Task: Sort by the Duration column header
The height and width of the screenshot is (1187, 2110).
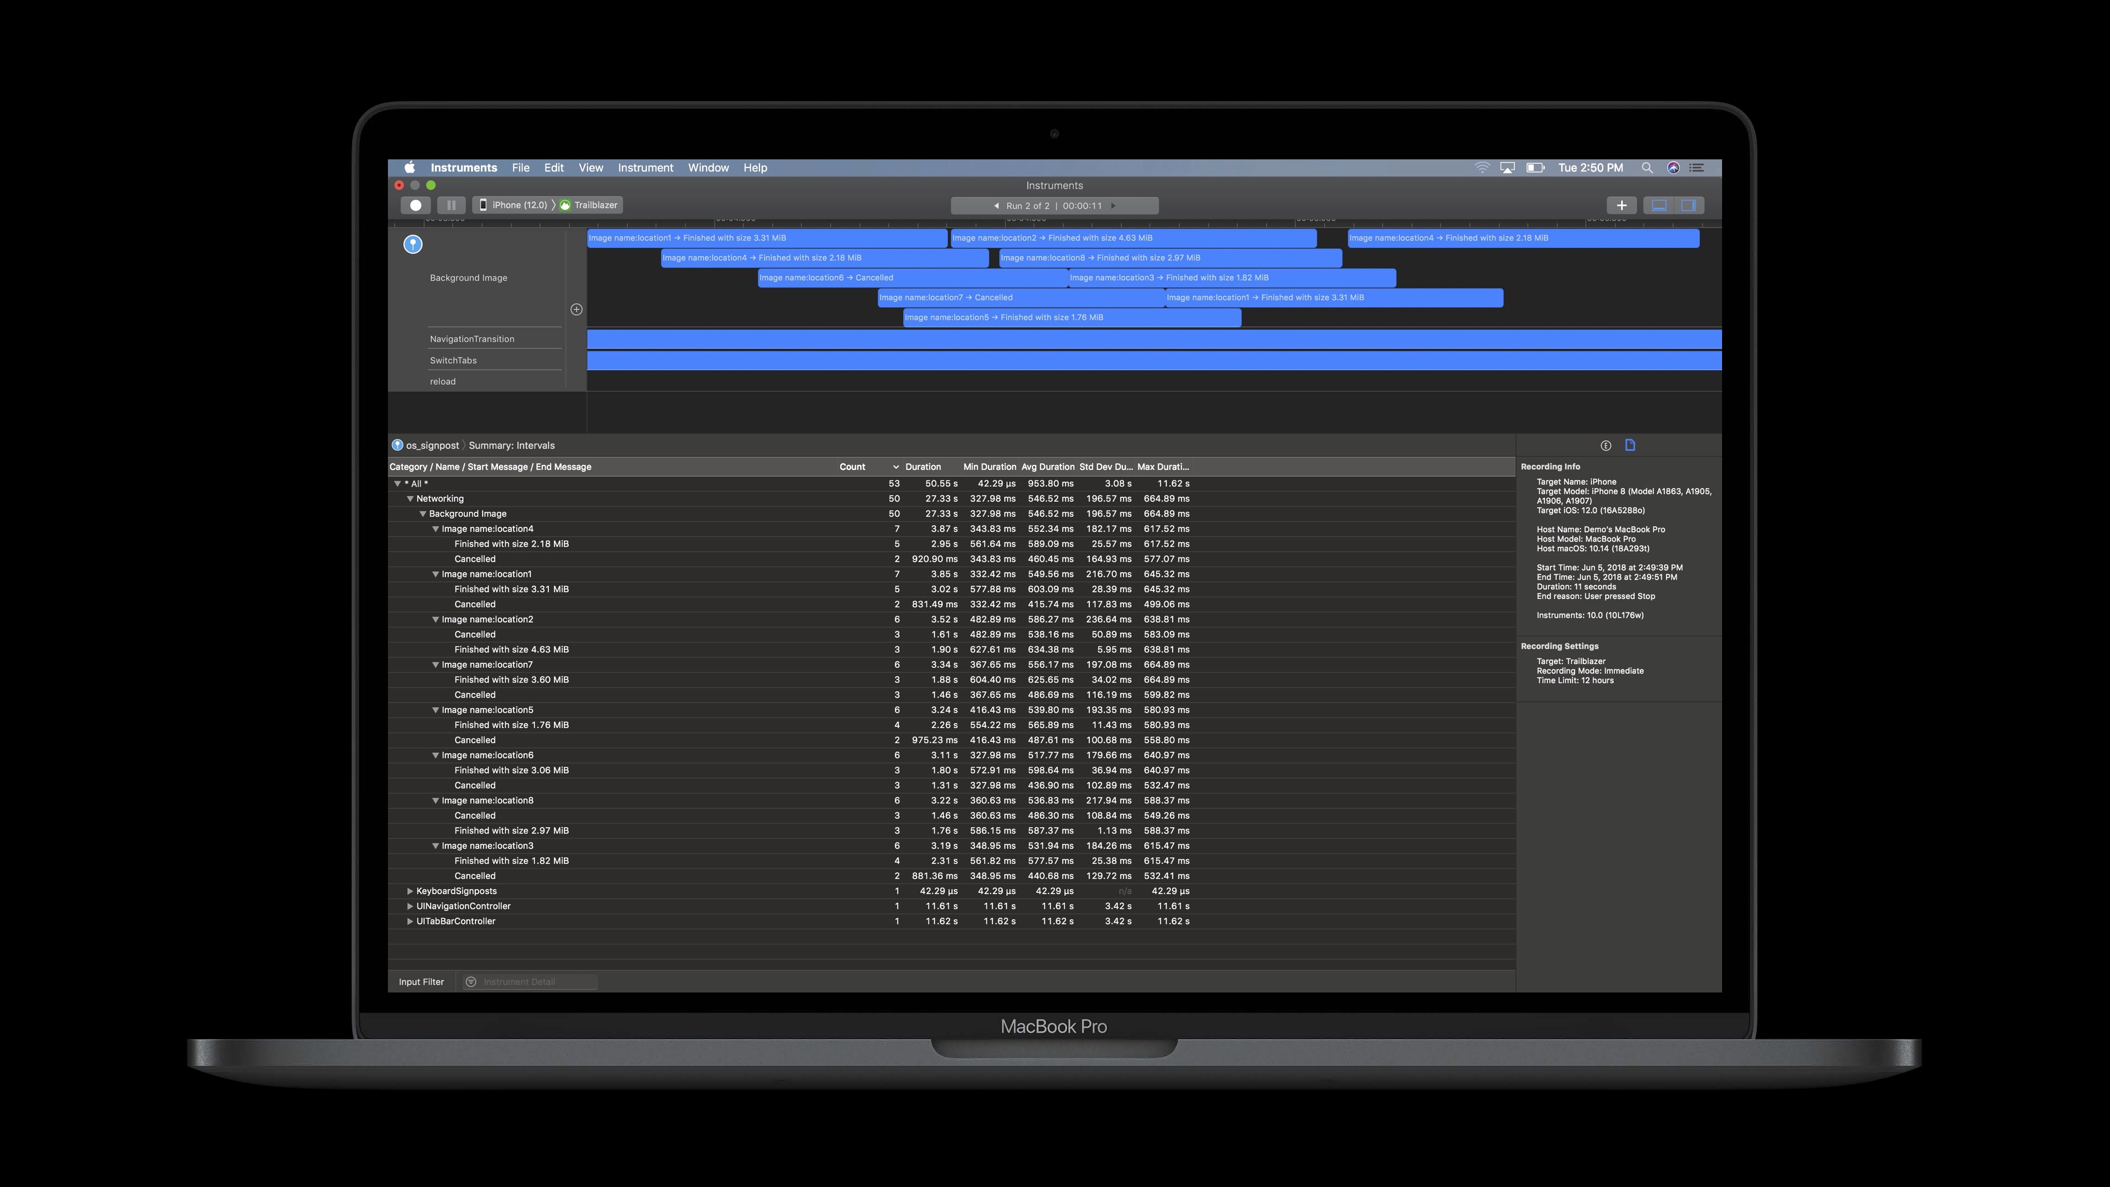Action: point(923,467)
